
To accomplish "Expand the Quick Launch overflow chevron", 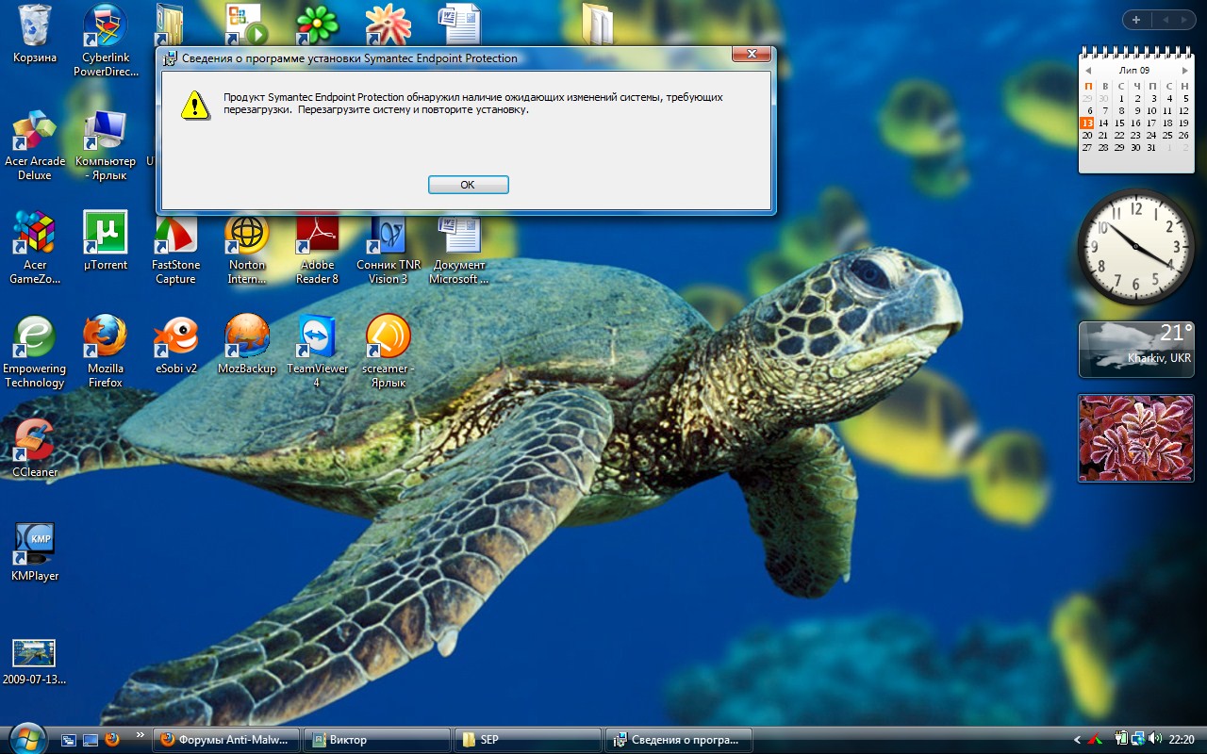I will [141, 734].
